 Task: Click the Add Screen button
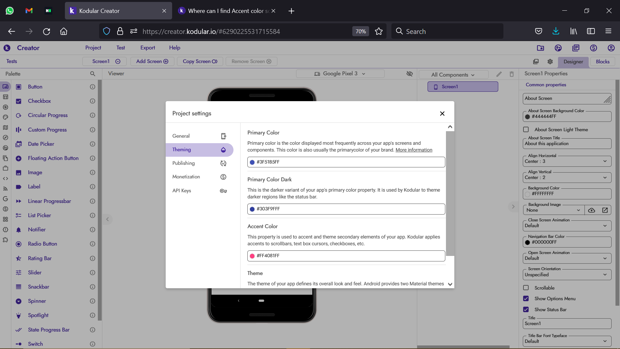(152, 61)
